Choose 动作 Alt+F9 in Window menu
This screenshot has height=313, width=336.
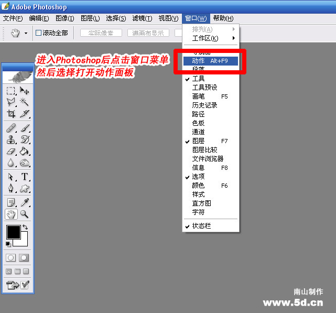click(x=211, y=61)
